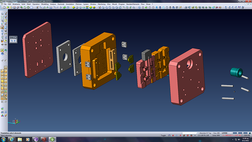Click the Toggle control in status bar
Screen dimensions: 252x142
coord(163,135)
